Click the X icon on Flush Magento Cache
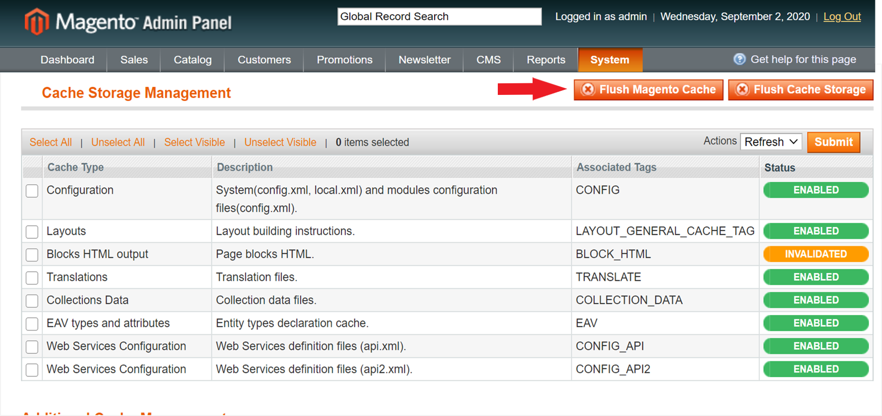Image resolution: width=882 pixels, height=416 pixels. point(588,89)
